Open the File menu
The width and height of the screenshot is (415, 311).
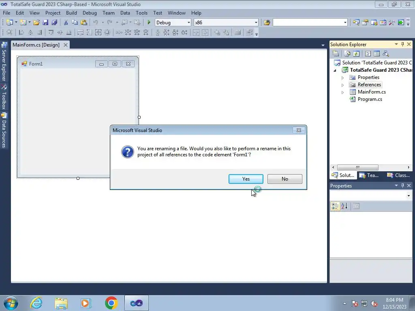click(6, 13)
